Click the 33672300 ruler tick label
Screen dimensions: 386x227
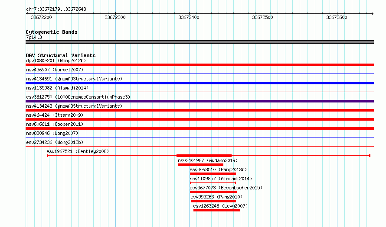115,17
